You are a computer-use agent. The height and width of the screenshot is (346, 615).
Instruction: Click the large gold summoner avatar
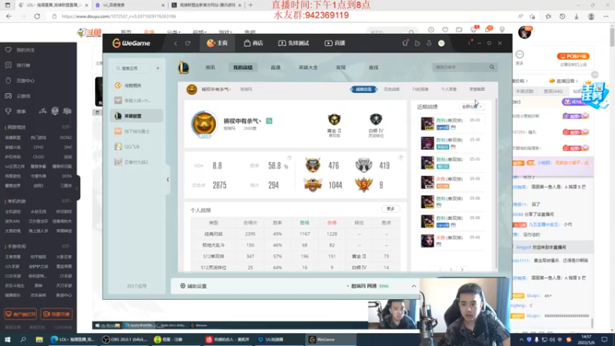(x=204, y=124)
